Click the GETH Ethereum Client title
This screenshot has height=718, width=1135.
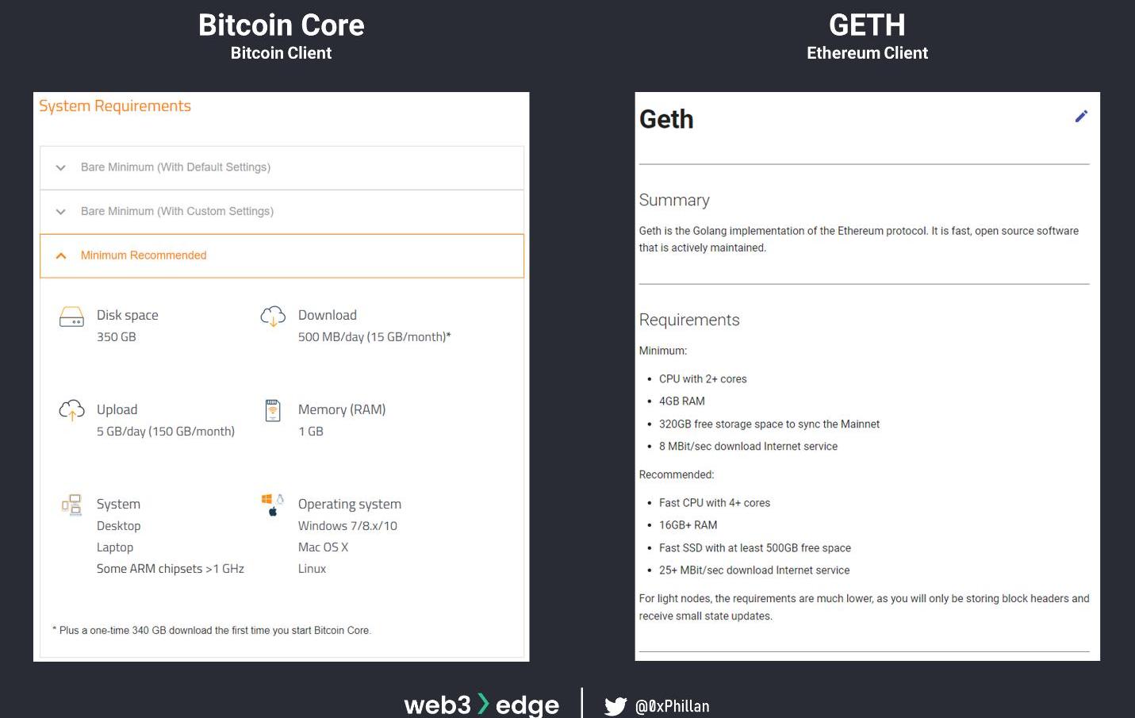click(x=867, y=36)
